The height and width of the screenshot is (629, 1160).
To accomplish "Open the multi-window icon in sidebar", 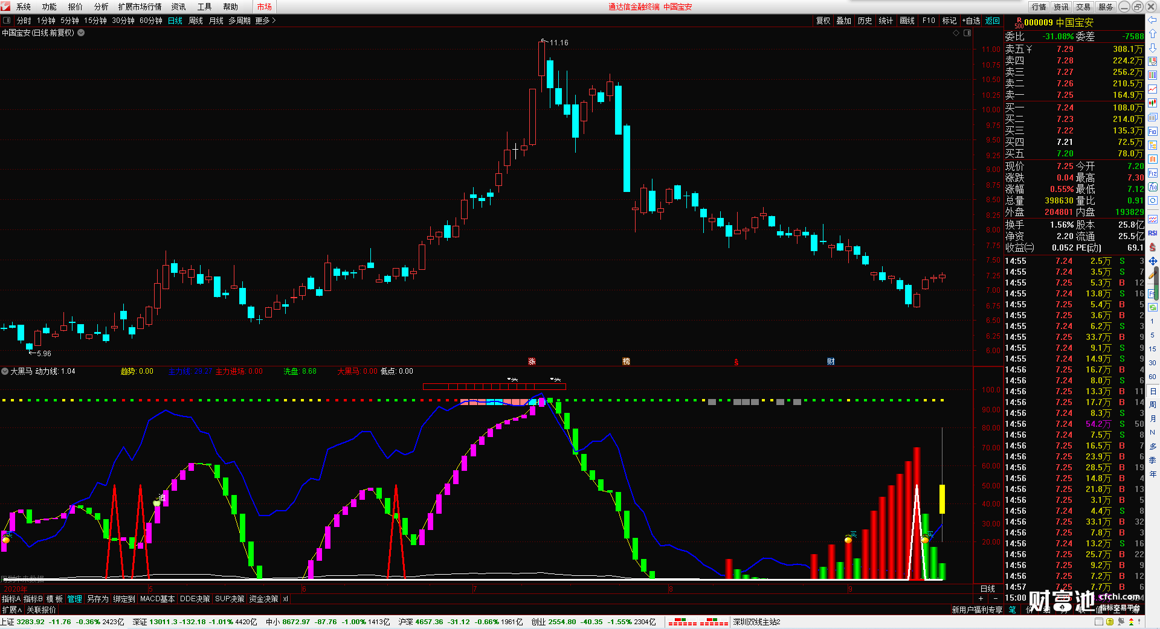I will pos(1153,117).
